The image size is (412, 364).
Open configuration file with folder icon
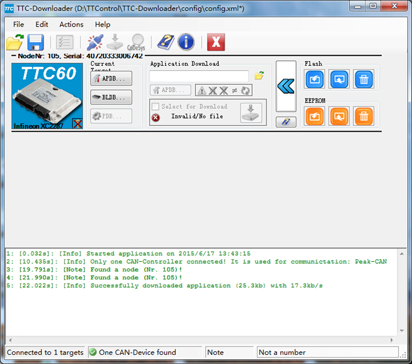(14, 42)
